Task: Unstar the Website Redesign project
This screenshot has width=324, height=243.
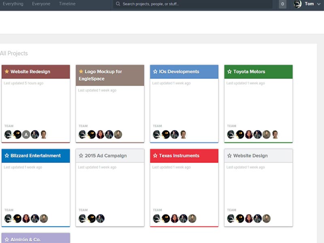Action: 6,72
